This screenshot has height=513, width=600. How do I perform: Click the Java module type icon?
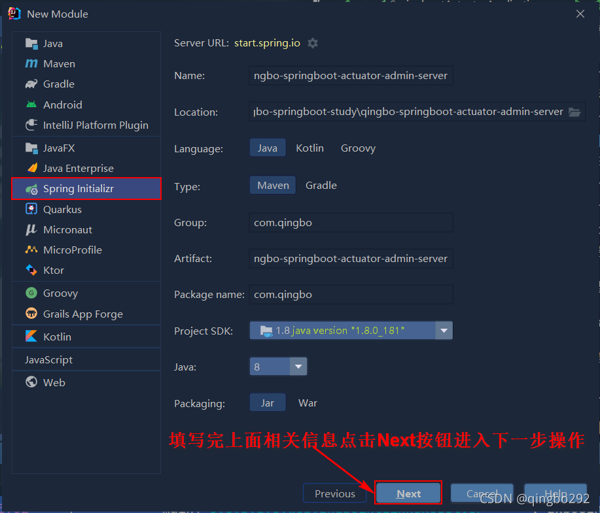pos(31,44)
